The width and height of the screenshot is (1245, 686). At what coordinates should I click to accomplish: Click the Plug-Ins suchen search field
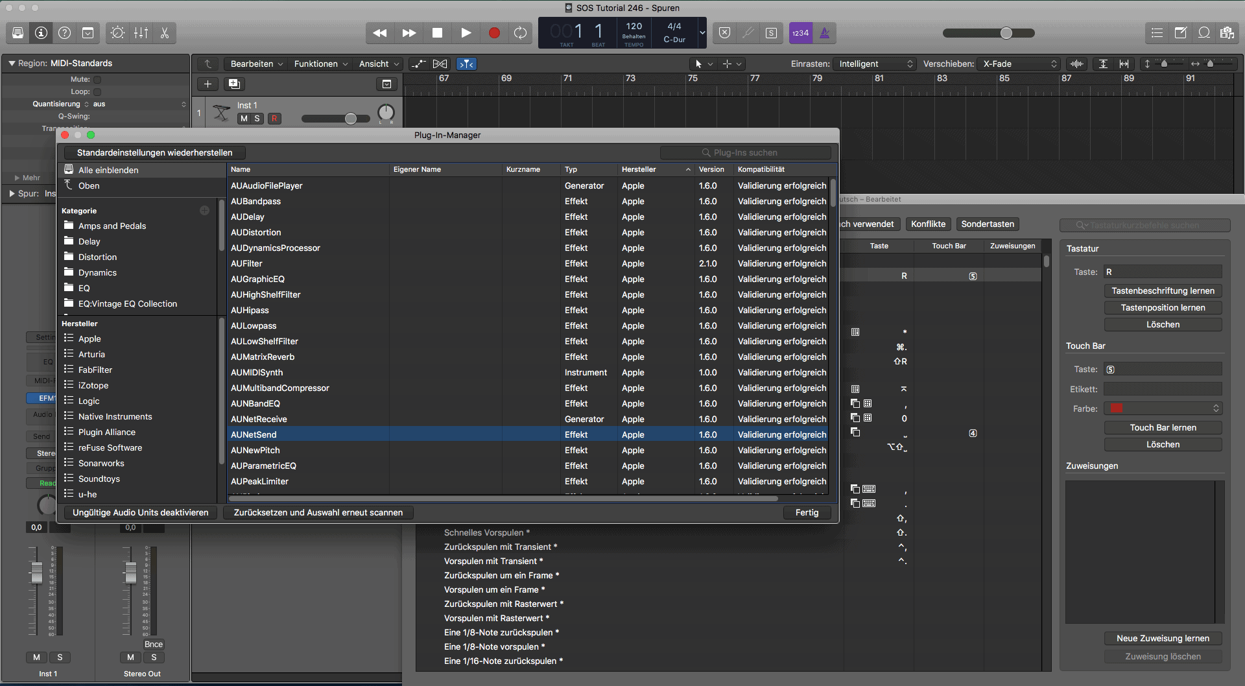(x=744, y=152)
